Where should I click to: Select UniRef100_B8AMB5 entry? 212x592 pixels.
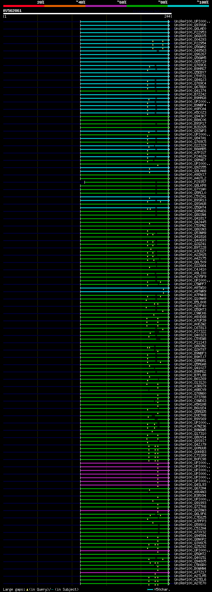click(x=190, y=149)
